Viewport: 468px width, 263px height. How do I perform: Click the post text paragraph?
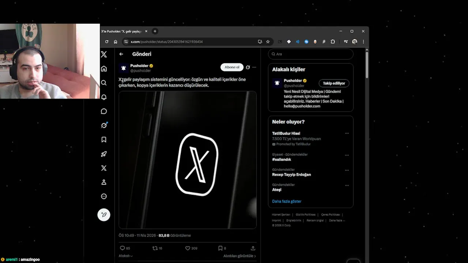click(182, 82)
